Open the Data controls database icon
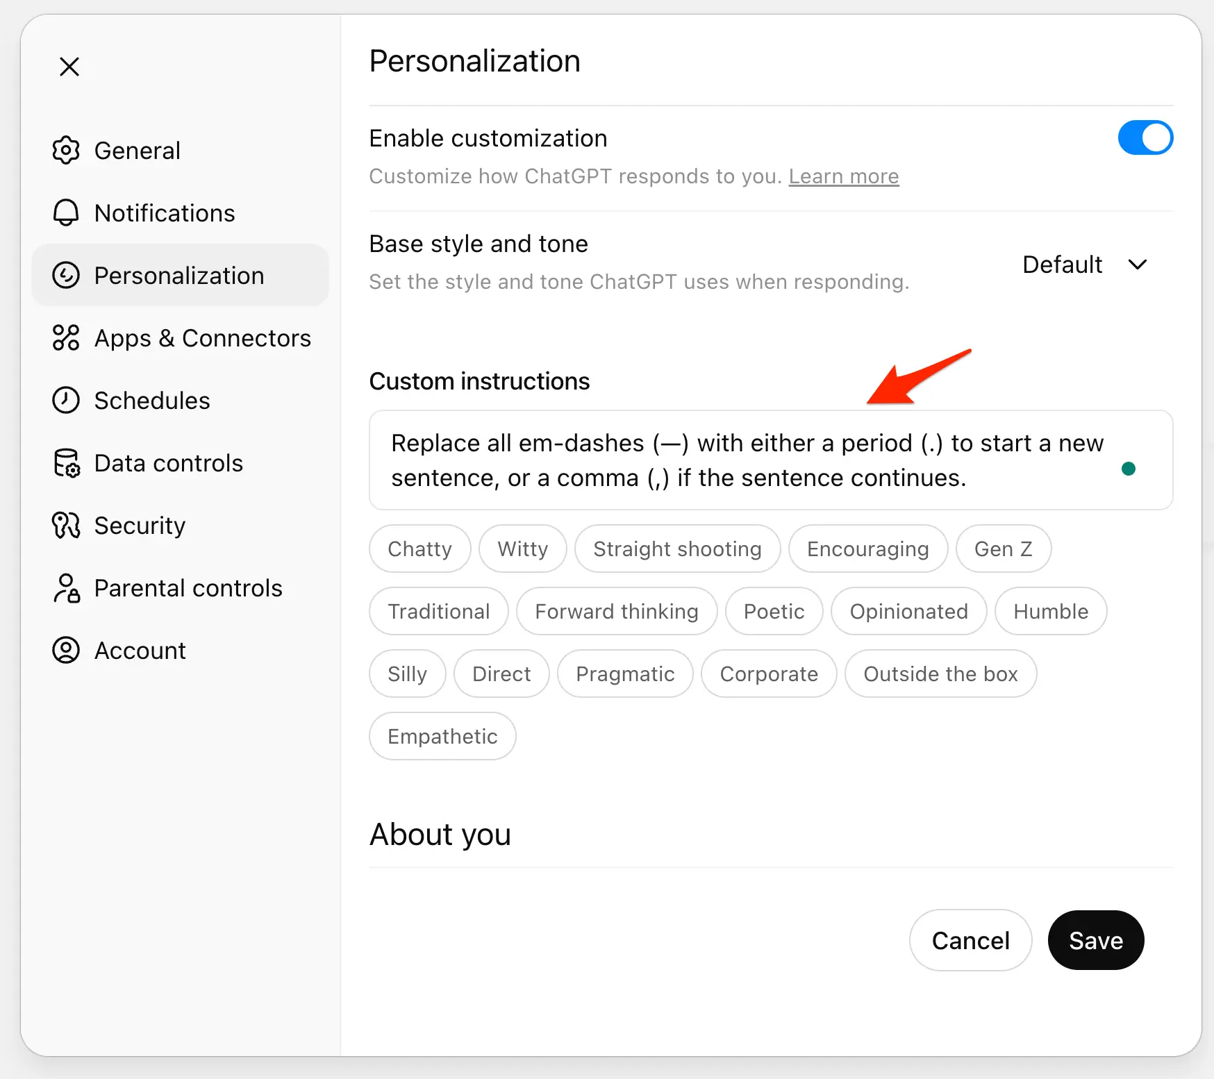The height and width of the screenshot is (1079, 1214). point(66,462)
